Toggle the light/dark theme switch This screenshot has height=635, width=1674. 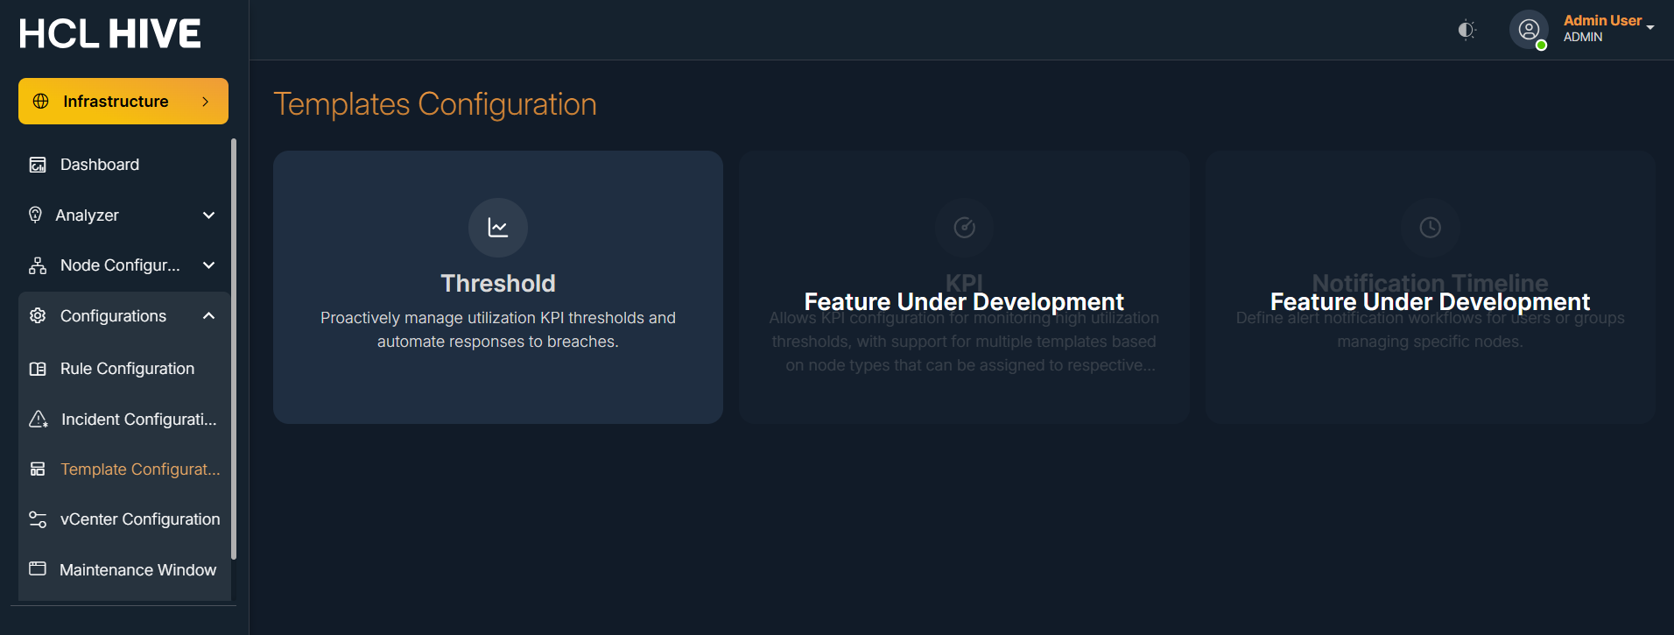coord(1467,30)
